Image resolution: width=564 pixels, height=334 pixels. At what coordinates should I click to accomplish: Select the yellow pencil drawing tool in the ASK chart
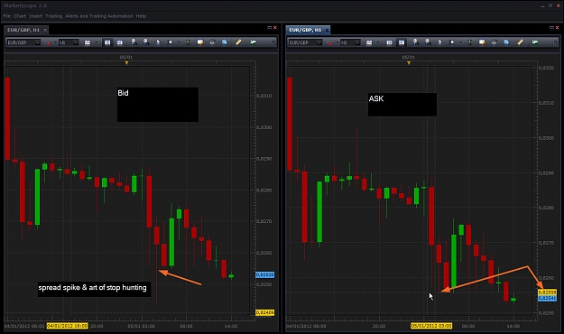tap(520, 42)
